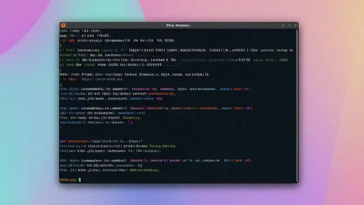This screenshot has width=364, height=205.
Task: Expand the window title 'Prey, Rhvaston'
Action: 179,25
